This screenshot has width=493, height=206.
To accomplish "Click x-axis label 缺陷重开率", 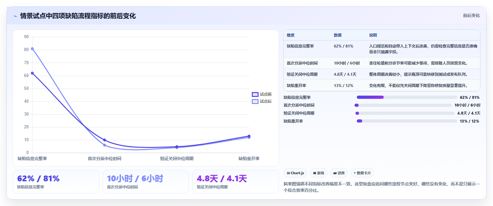I will coord(249,159).
